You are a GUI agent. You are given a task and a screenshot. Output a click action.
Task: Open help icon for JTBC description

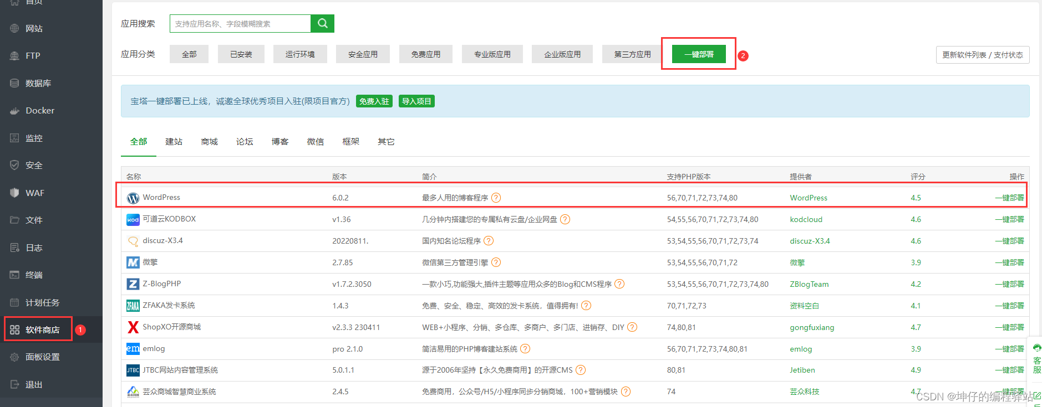click(x=581, y=370)
